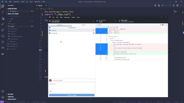Click the Commit to master button
The width and height of the screenshot is (184, 103).
point(72,95)
